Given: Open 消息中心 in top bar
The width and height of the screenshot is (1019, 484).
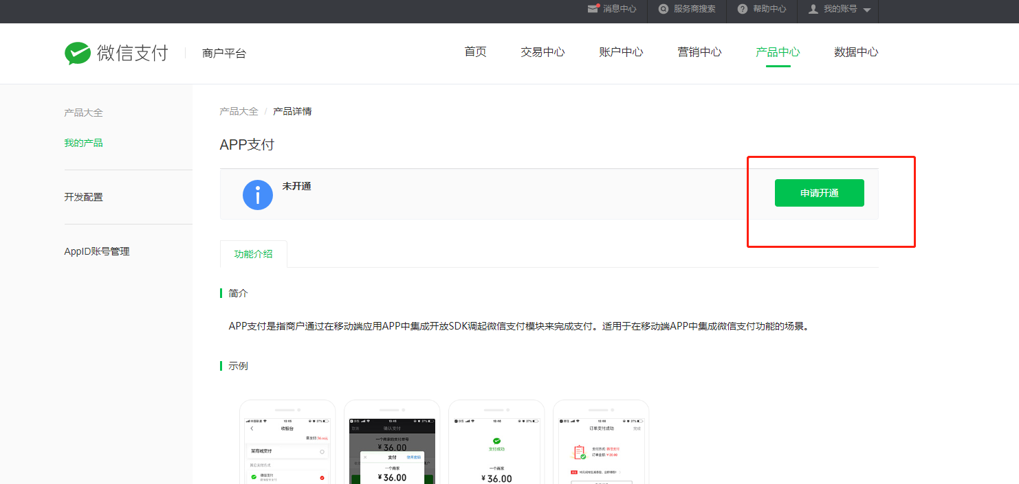Looking at the screenshot, I should point(620,9).
